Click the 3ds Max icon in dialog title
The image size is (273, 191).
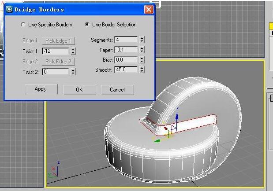tap(9, 9)
